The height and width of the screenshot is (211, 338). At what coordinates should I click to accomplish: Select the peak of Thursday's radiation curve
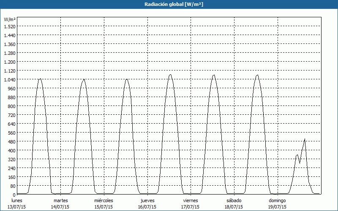point(170,75)
